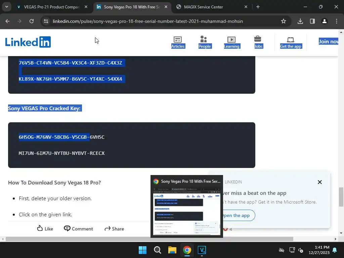The image size is (344, 258).
Task: Click the linkedin.com URL address field
Action: click(x=148, y=21)
